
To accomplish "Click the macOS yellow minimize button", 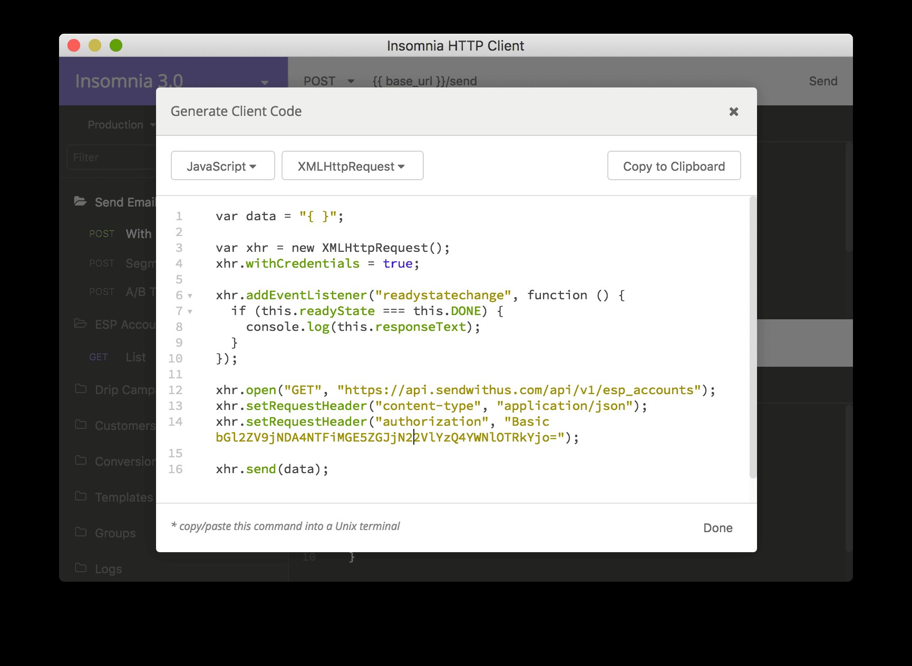I will pyautogui.click(x=95, y=45).
